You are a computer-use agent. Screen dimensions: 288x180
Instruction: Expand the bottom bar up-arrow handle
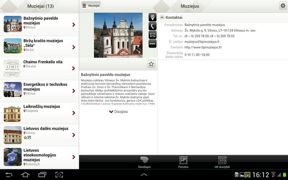[x=144, y=175]
